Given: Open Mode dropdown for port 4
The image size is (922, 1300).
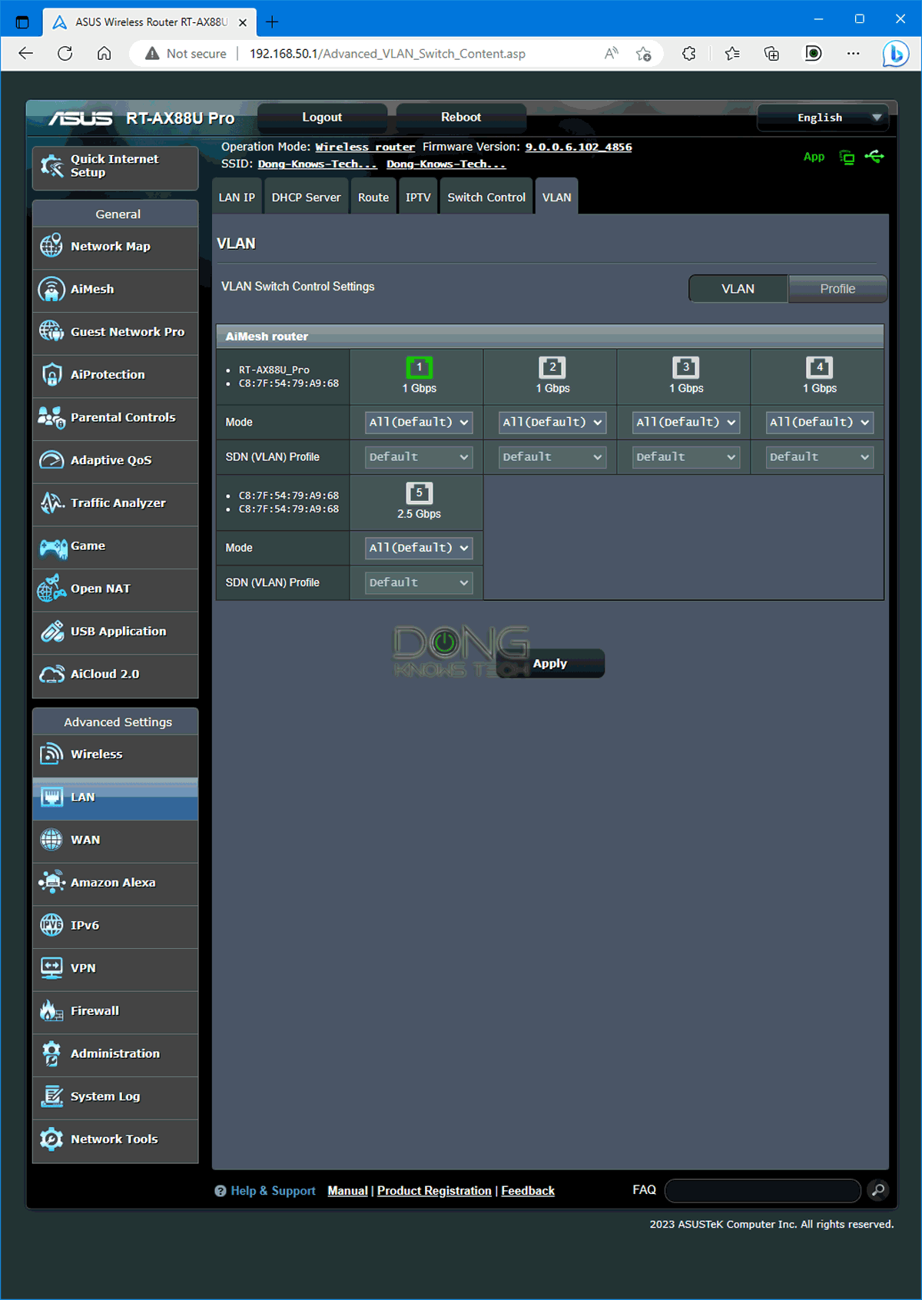Looking at the screenshot, I should 820,423.
